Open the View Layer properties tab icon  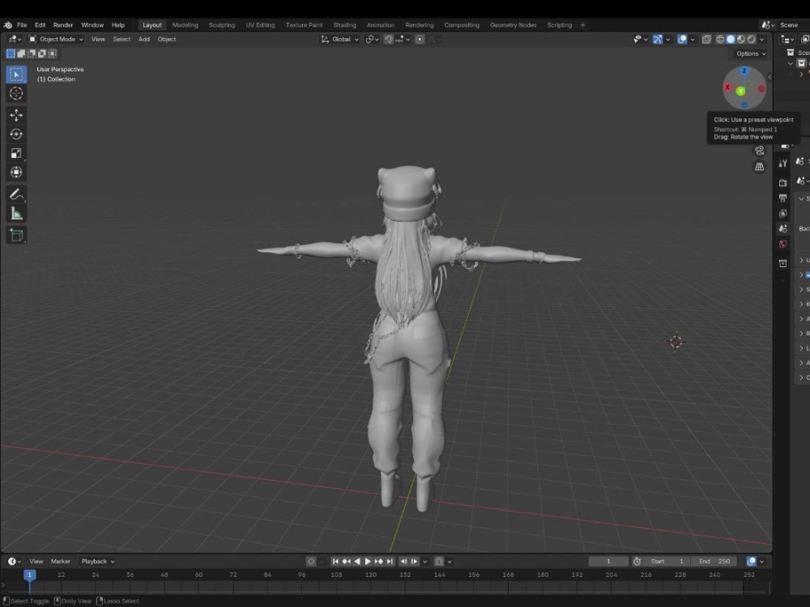click(783, 213)
